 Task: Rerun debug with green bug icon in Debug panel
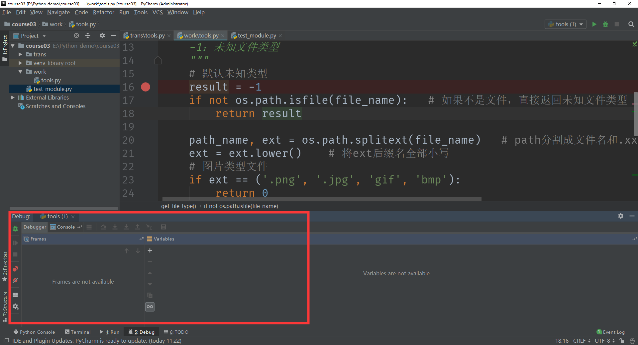pos(15,229)
